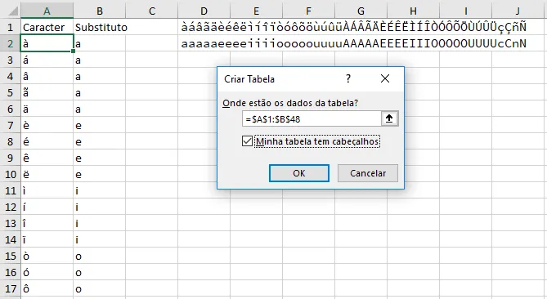Image resolution: width=547 pixels, height=299 pixels.
Task: Select row 10 header
Action: pyautogui.click(x=10, y=174)
